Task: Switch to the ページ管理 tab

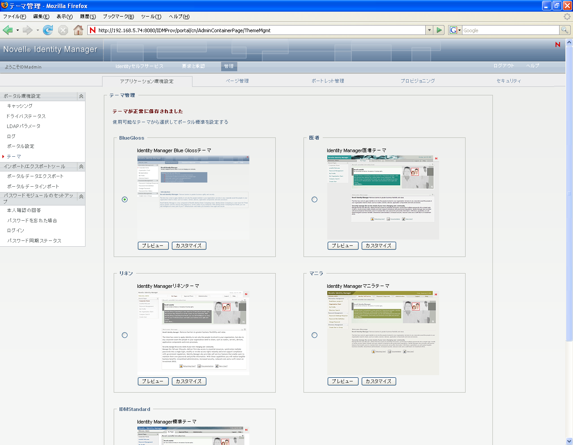Action: 237,81
